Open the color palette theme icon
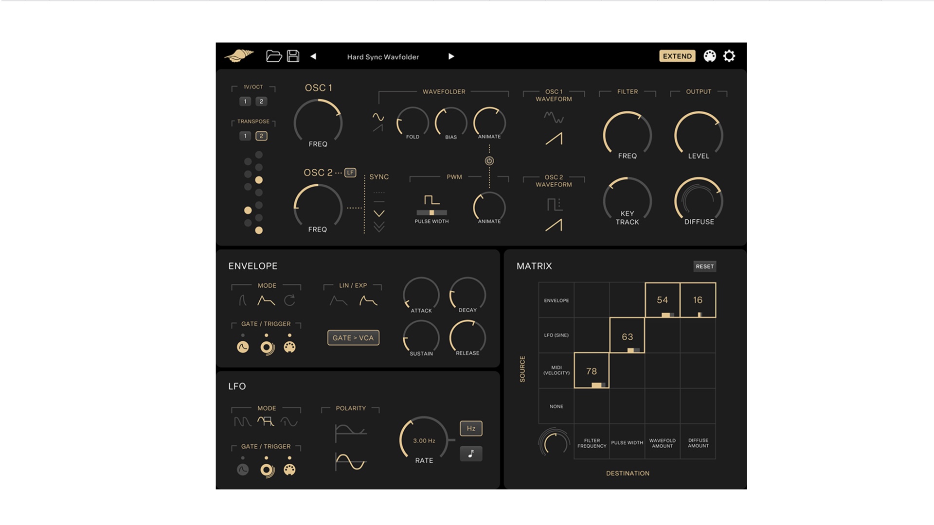The height and width of the screenshot is (525, 934). tap(710, 56)
